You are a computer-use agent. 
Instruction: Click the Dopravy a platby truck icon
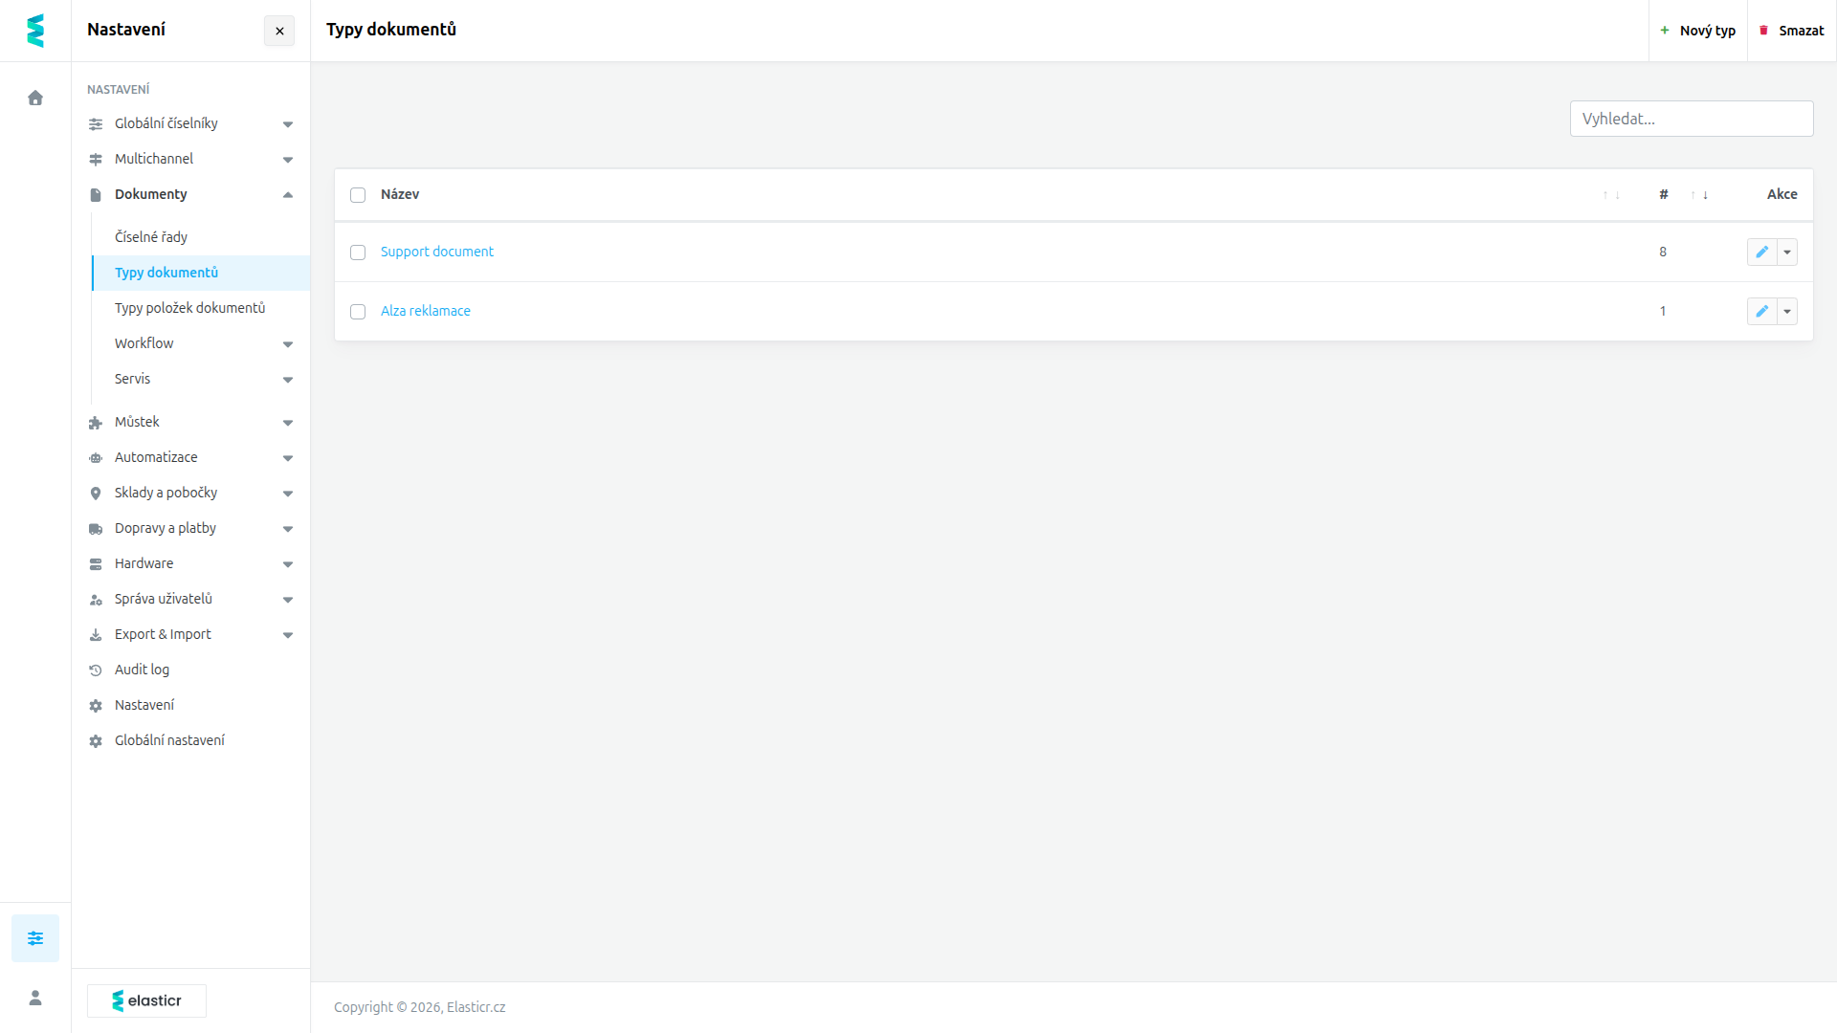96,529
